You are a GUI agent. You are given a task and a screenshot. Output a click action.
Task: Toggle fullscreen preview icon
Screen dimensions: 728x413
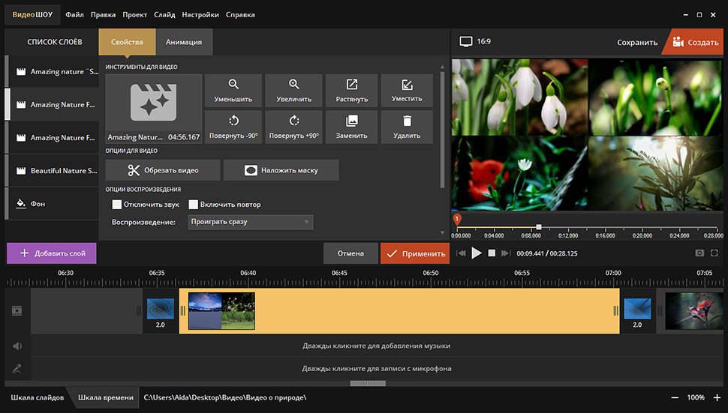pos(714,253)
